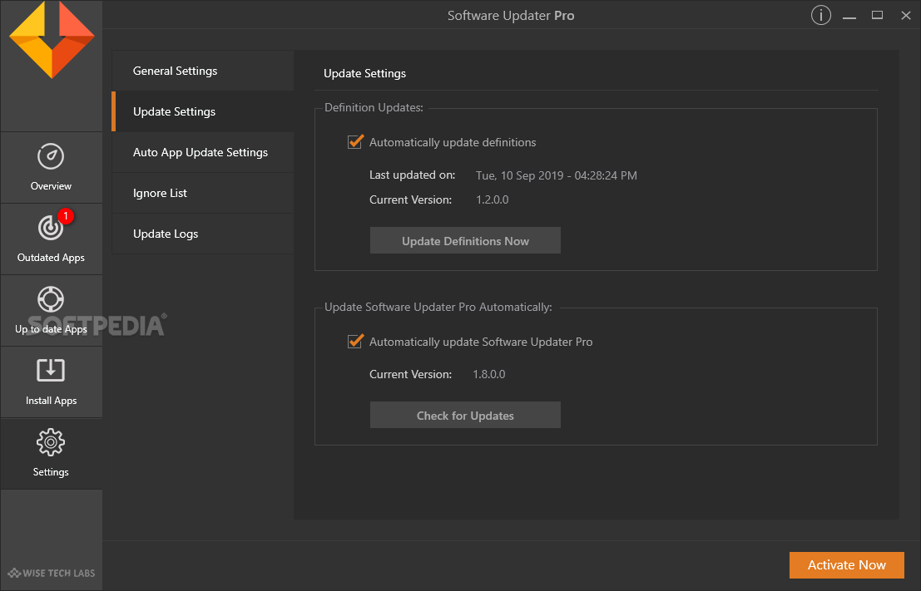Click the last updated date value

(557, 175)
